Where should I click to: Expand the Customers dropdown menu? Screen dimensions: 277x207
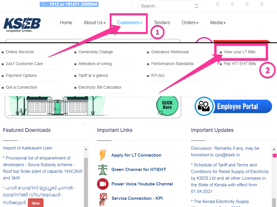[130, 23]
